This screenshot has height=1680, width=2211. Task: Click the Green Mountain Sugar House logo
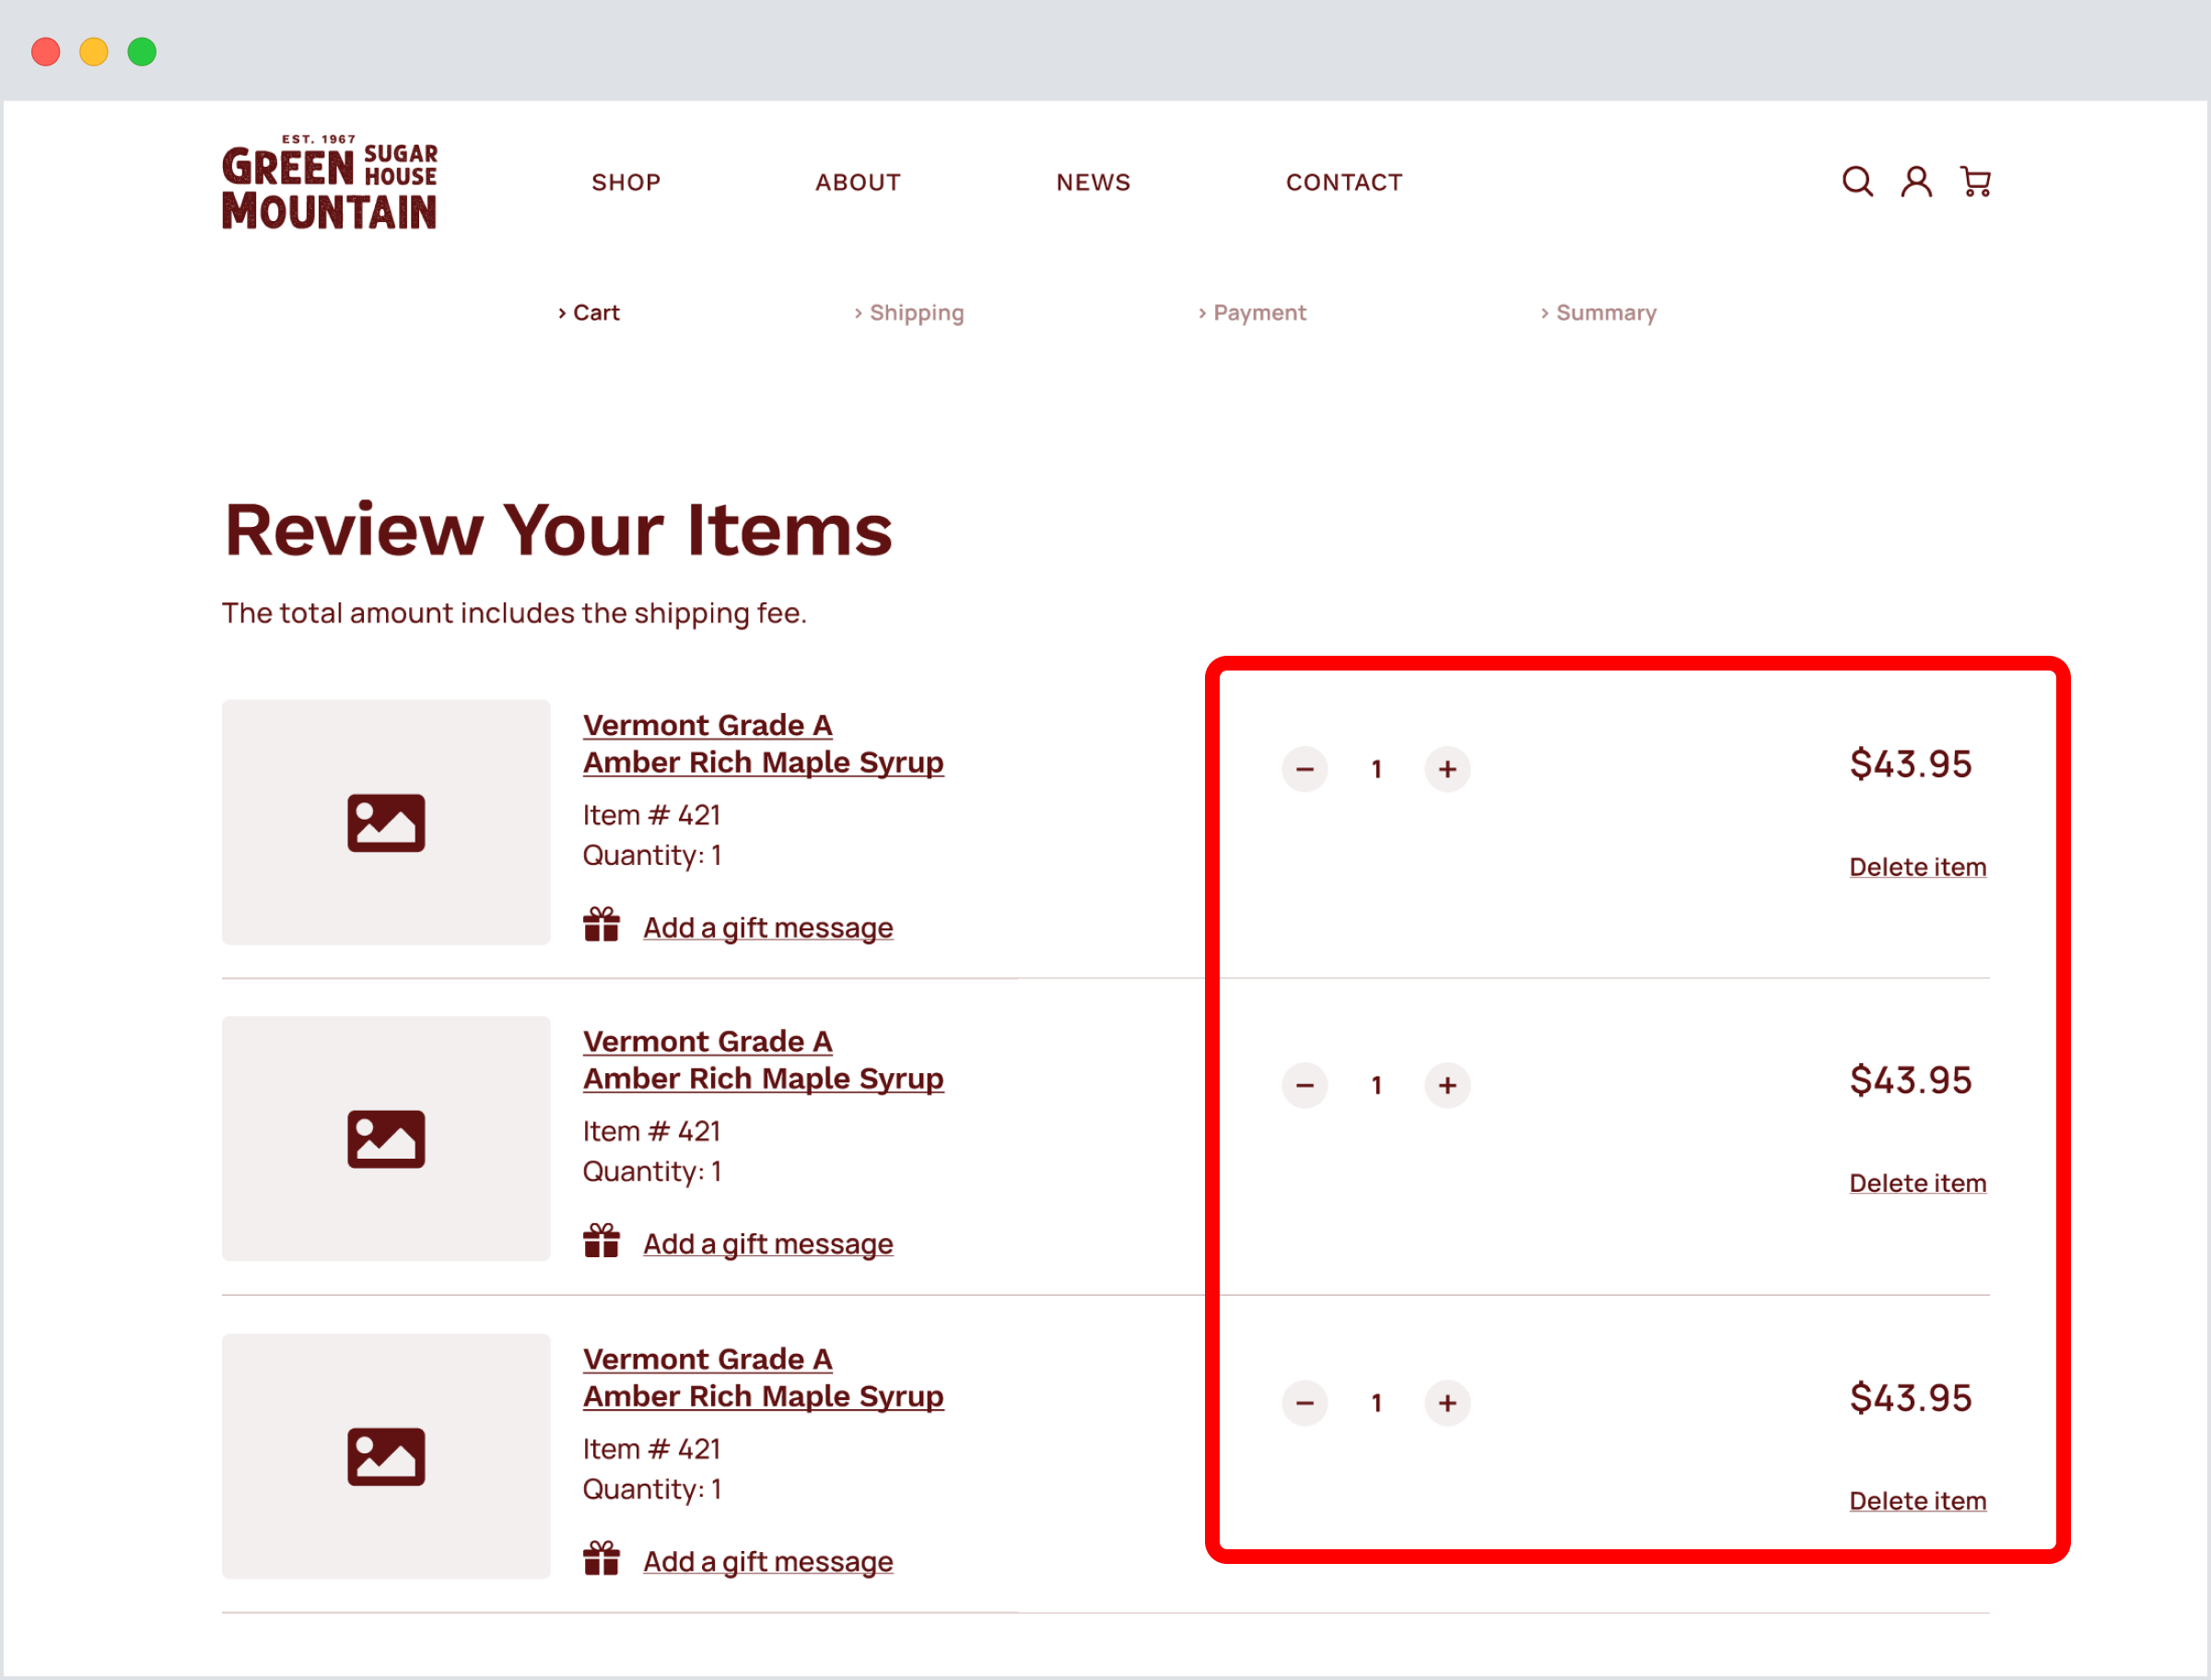[x=329, y=182]
